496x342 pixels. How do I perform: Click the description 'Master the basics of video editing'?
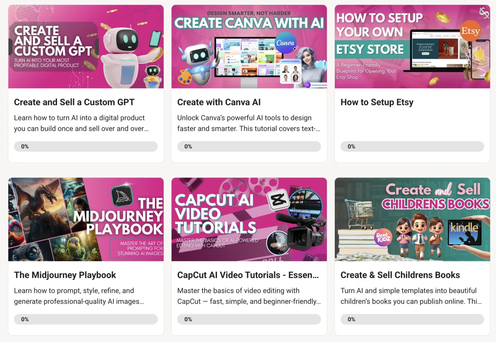(249, 296)
